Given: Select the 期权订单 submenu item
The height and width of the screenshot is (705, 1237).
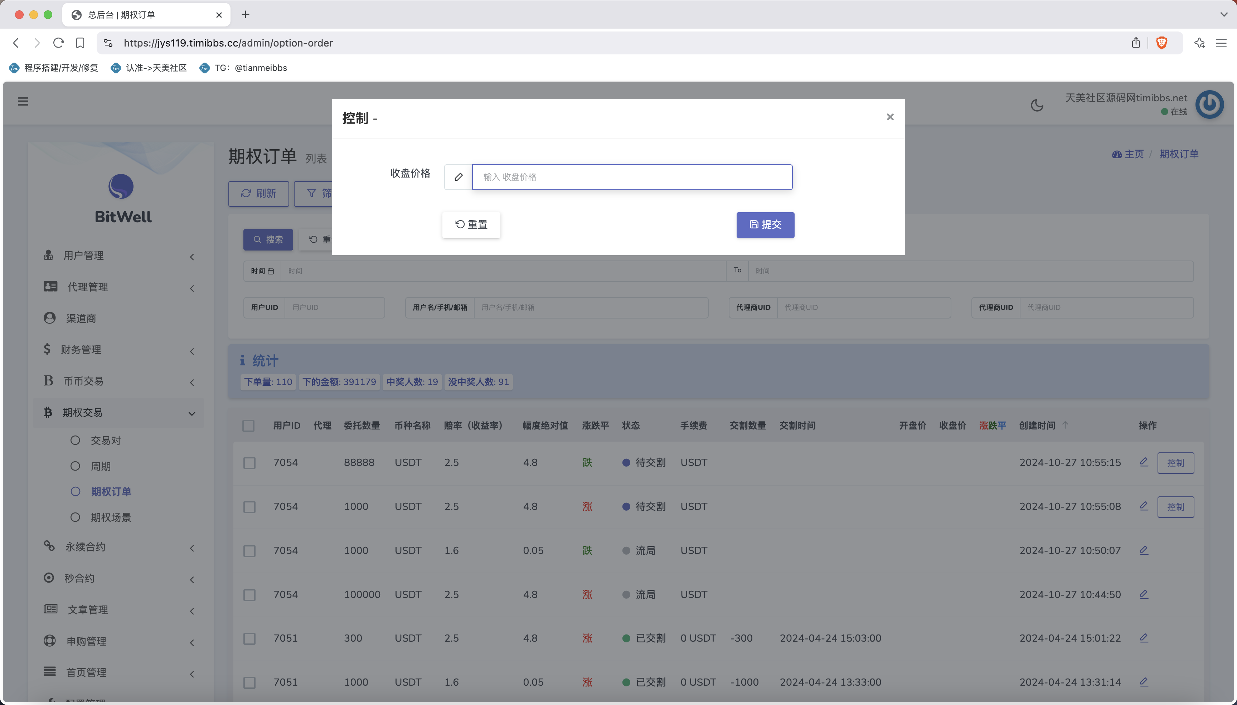Looking at the screenshot, I should [111, 492].
